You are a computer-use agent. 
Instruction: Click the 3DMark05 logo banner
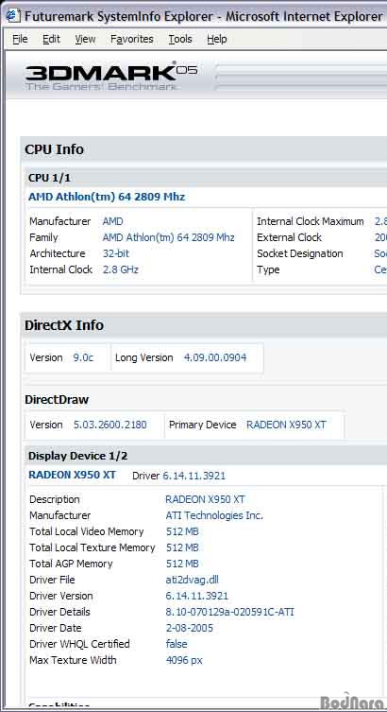coord(111,76)
